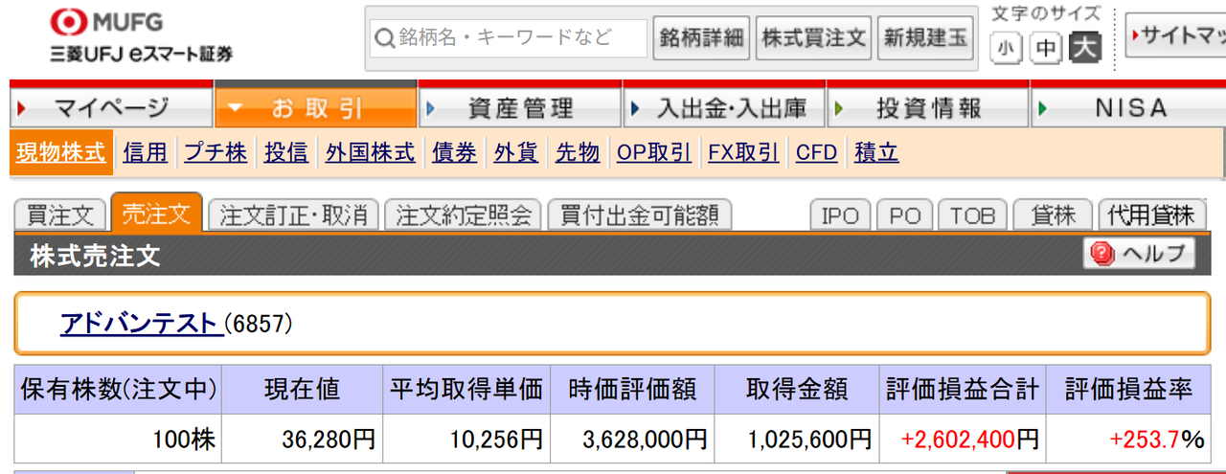
Task: Open the アドバンテスト stock link
Action: (x=140, y=324)
